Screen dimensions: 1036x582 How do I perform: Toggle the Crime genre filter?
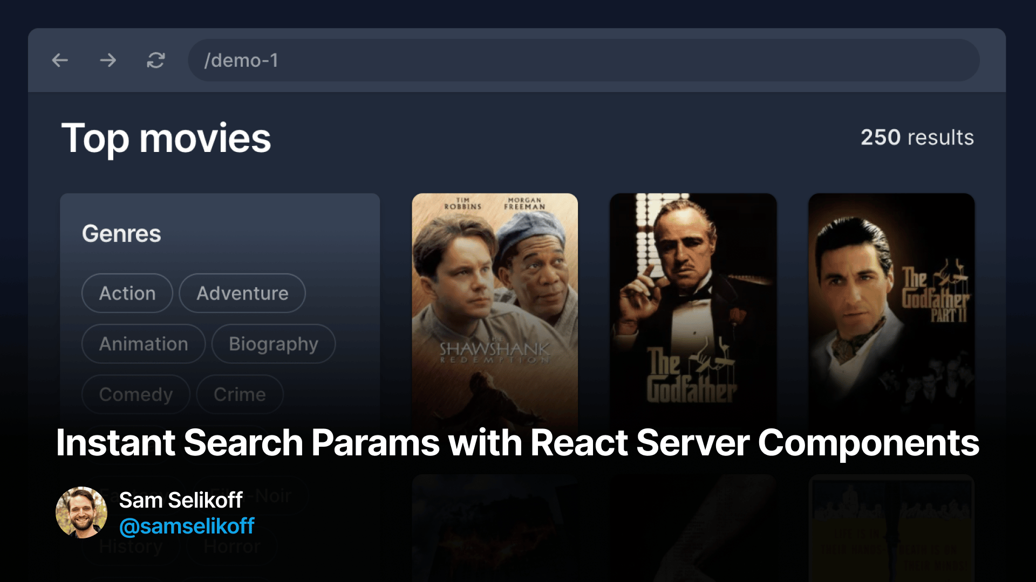(240, 394)
